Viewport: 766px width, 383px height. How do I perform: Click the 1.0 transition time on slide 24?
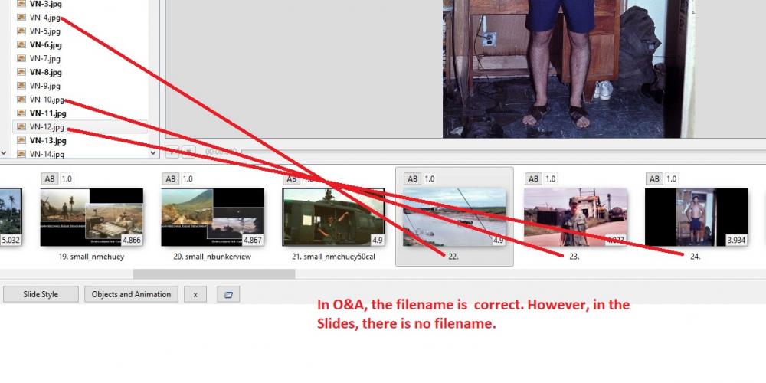(672, 178)
